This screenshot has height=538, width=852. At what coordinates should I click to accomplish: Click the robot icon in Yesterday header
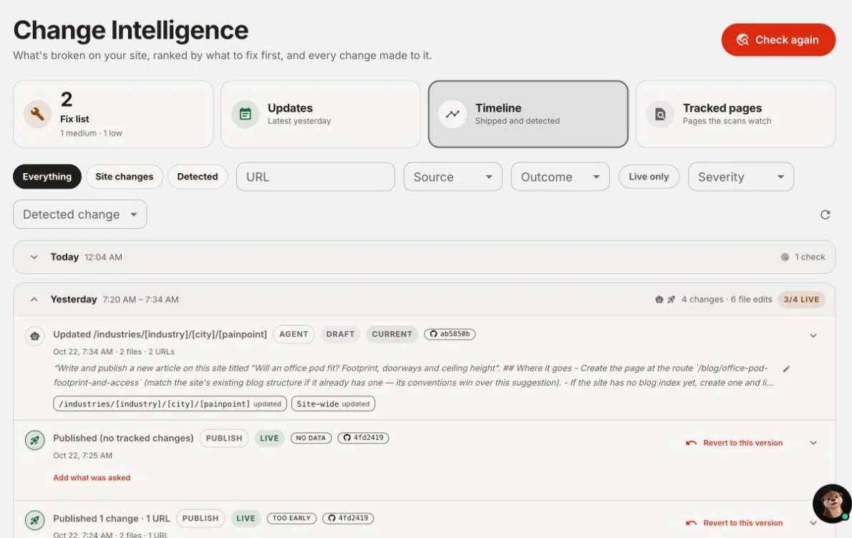pos(659,299)
